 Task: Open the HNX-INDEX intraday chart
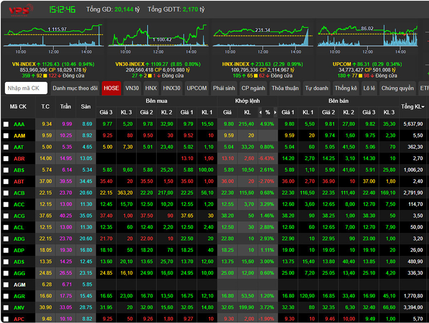point(262,35)
